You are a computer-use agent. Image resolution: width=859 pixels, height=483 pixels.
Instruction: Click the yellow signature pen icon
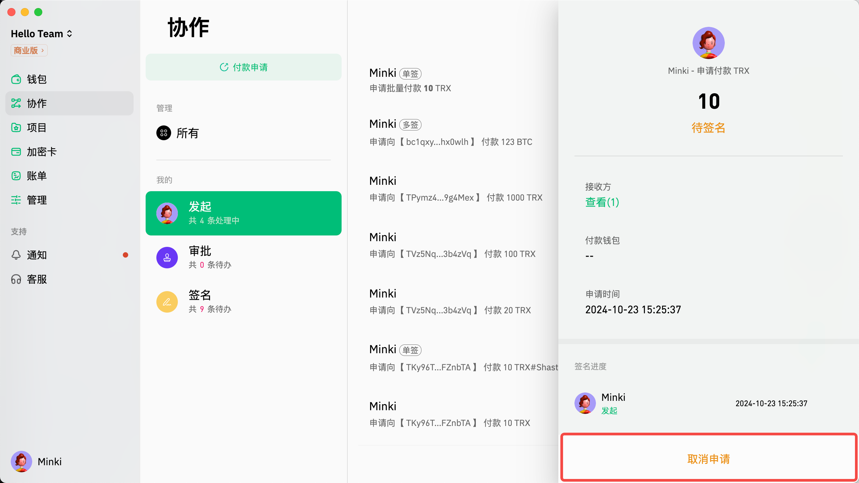pyautogui.click(x=167, y=302)
